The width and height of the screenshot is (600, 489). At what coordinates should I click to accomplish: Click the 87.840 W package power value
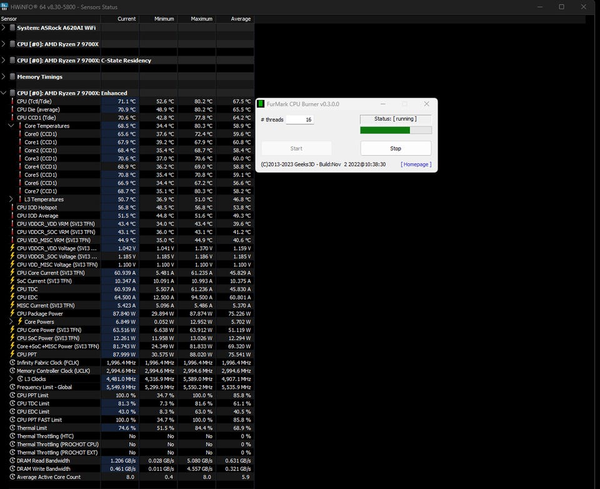point(124,313)
